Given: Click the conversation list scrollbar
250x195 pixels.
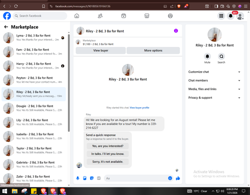Looking at the screenshot, I should 69,83.
